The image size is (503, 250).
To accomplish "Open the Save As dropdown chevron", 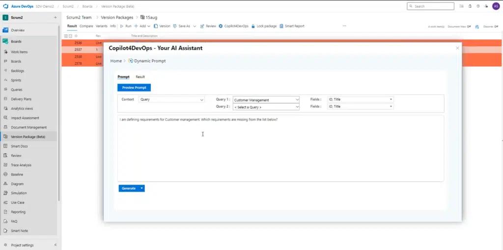I will pos(195,26).
